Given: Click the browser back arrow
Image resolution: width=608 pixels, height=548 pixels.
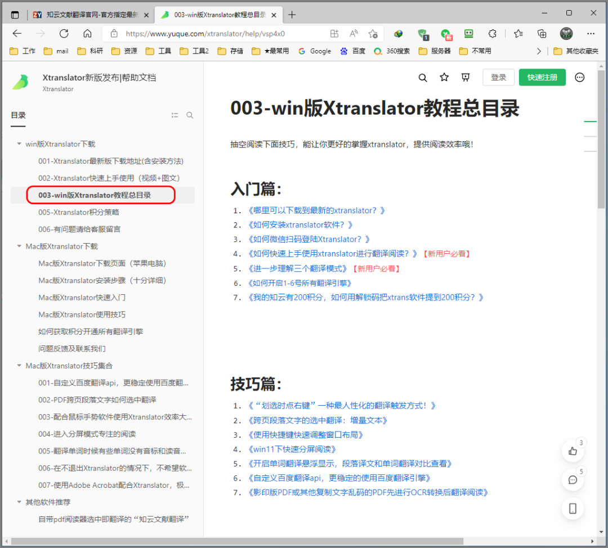Looking at the screenshot, I should [17, 34].
